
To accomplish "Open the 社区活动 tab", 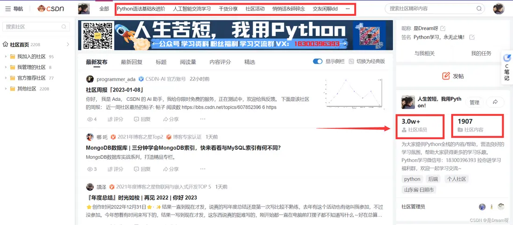I will pos(255,9).
